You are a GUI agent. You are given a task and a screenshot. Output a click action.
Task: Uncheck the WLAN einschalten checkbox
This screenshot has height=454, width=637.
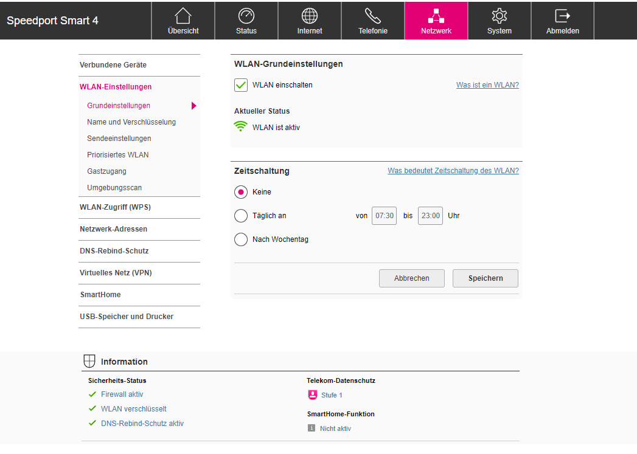(241, 85)
